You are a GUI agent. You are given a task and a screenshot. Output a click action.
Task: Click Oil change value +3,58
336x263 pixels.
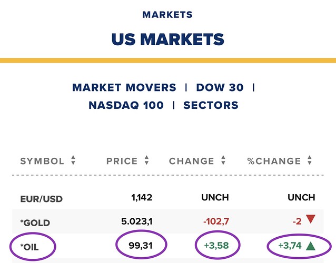pyautogui.click(x=217, y=245)
